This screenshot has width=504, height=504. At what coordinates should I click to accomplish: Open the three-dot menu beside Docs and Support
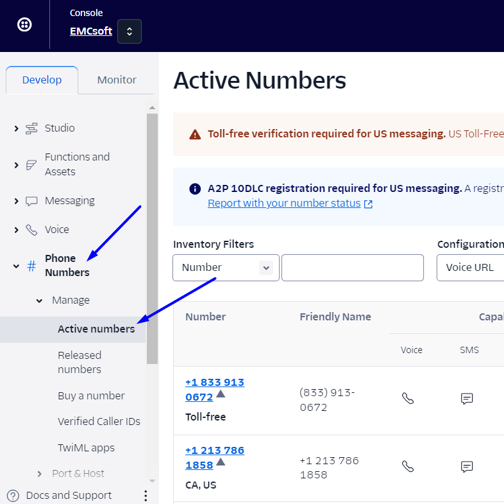146,496
